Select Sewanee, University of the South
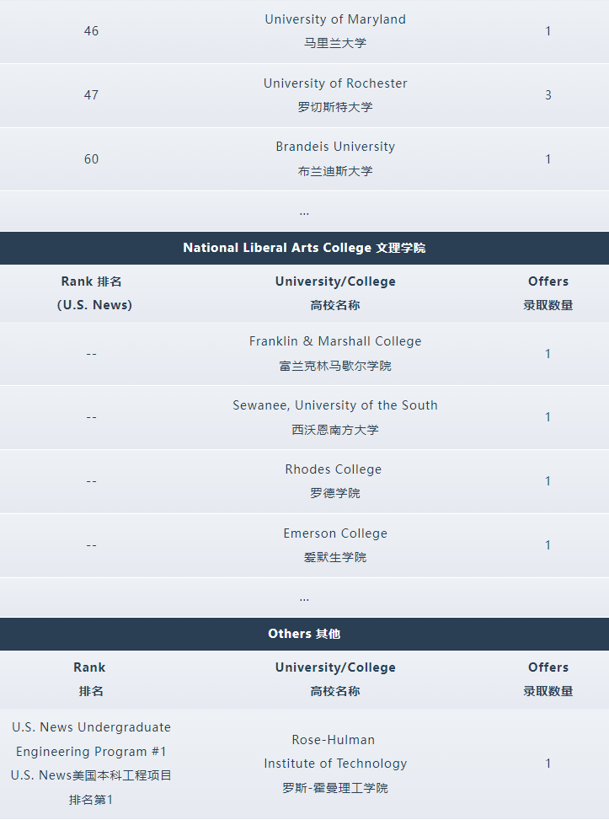Viewport: 609px width, 820px height. point(335,405)
